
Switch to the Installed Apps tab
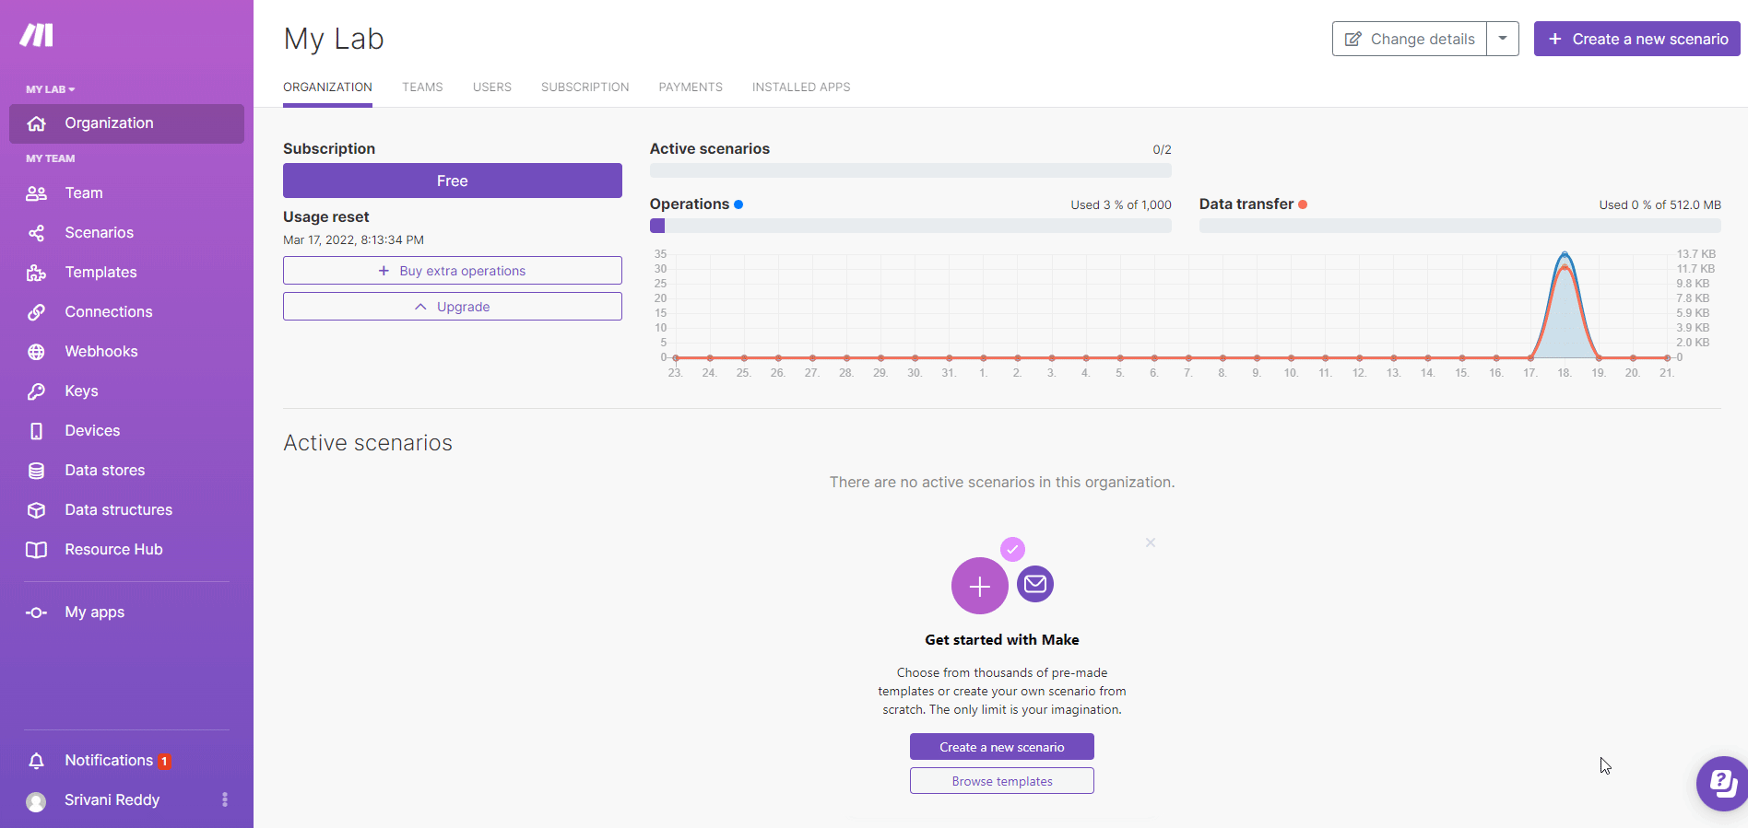coord(801,87)
